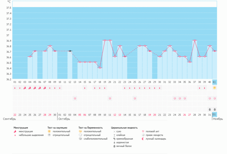Select the highlighted November 01 date cell
227x154 pixels.
coord(215,115)
